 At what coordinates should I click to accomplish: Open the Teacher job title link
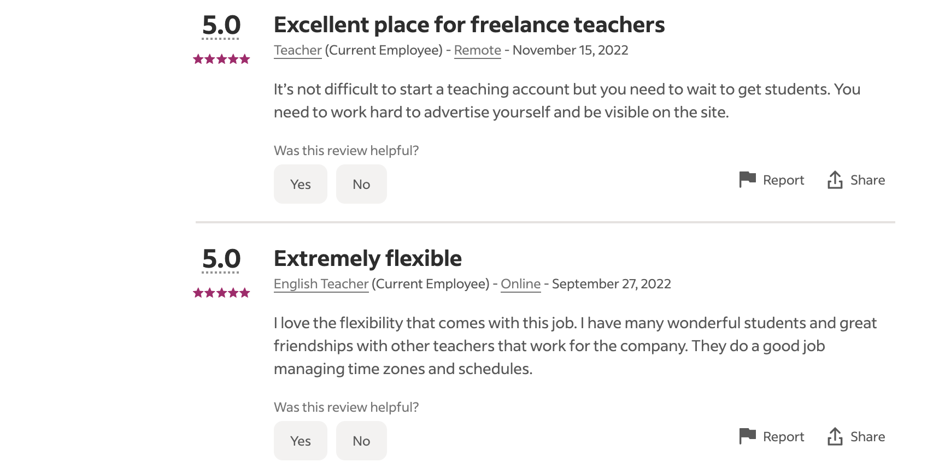click(x=297, y=50)
